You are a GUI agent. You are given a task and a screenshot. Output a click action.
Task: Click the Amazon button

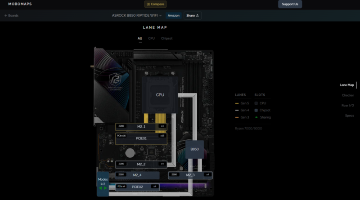[x=174, y=16]
